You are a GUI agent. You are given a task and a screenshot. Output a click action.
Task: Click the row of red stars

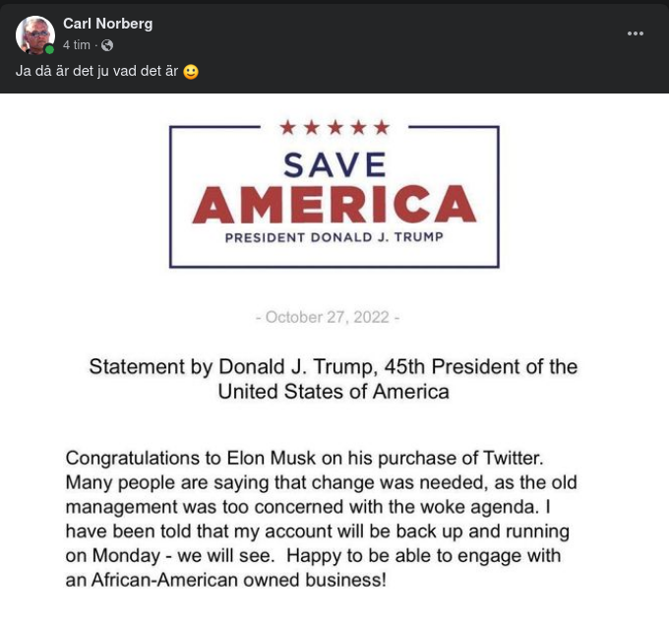pos(334,127)
